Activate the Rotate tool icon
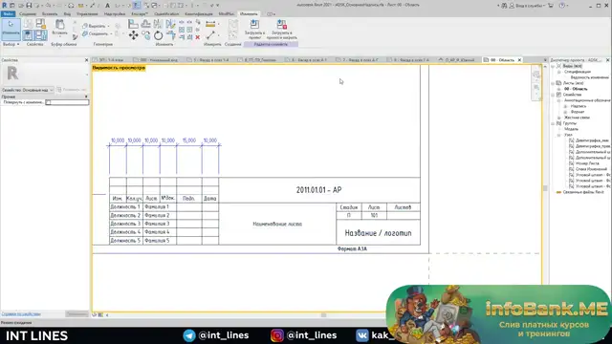Screen dimensions: 612x344 [158, 36]
